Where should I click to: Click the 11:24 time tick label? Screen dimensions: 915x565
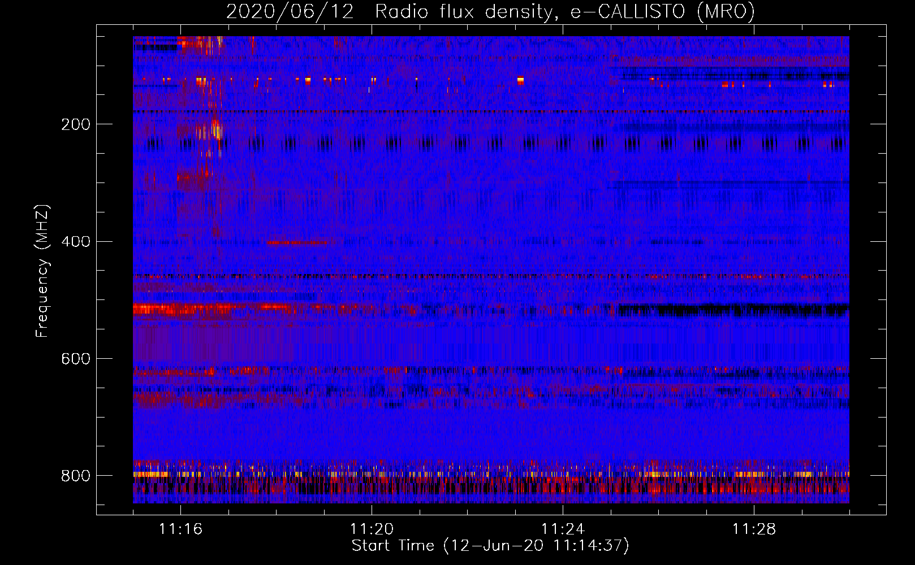click(563, 529)
